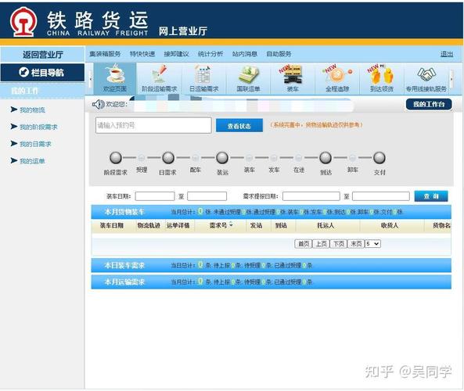Open 全程追踪 tracking icon
This screenshot has height=391, width=464.
tap(337, 74)
